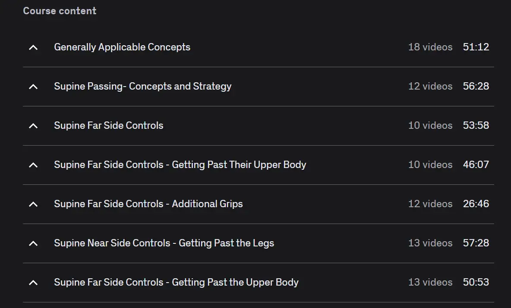Collapse chevron for Getting Past Their Upper Body
Image resolution: width=511 pixels, height=308 pixels.
pyautogui.click(x=33, y=165)
